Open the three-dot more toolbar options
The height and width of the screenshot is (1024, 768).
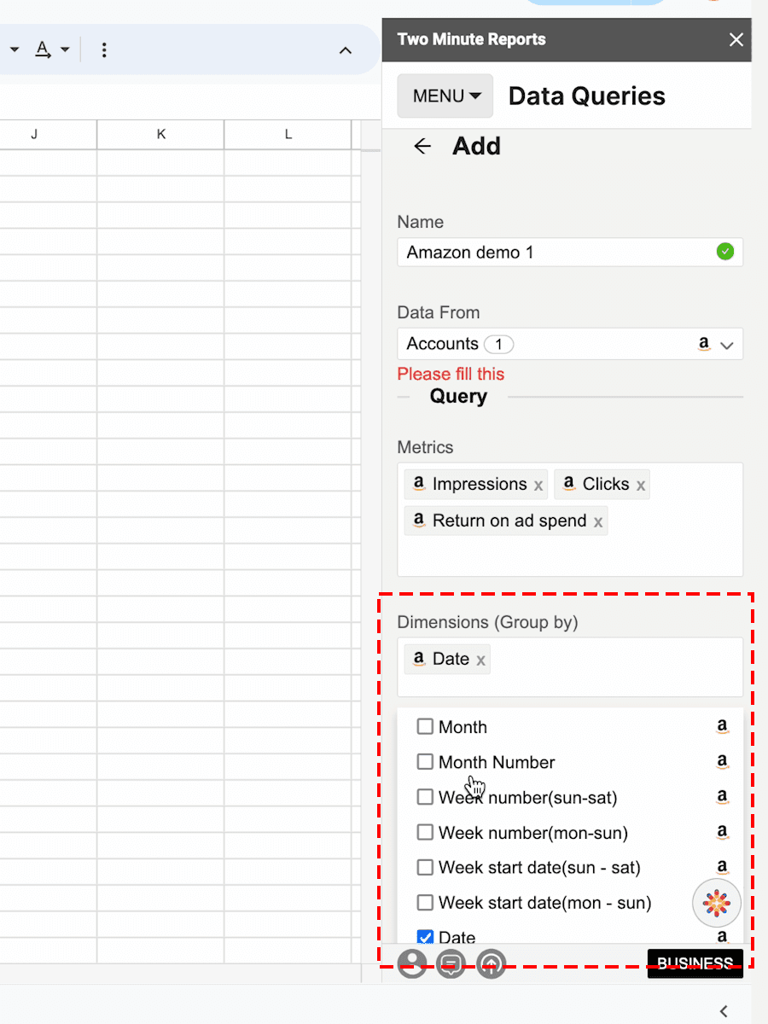[x=104, y=50]
